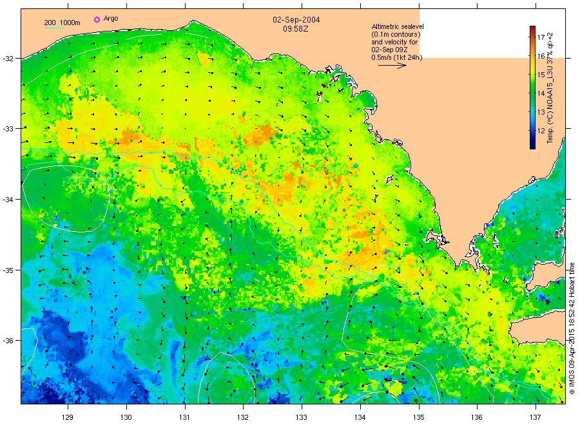Image resolution: width=580 pixels, height=425 pixels.
Task: Click the '17' colorbar tick label
Action: 541,37
